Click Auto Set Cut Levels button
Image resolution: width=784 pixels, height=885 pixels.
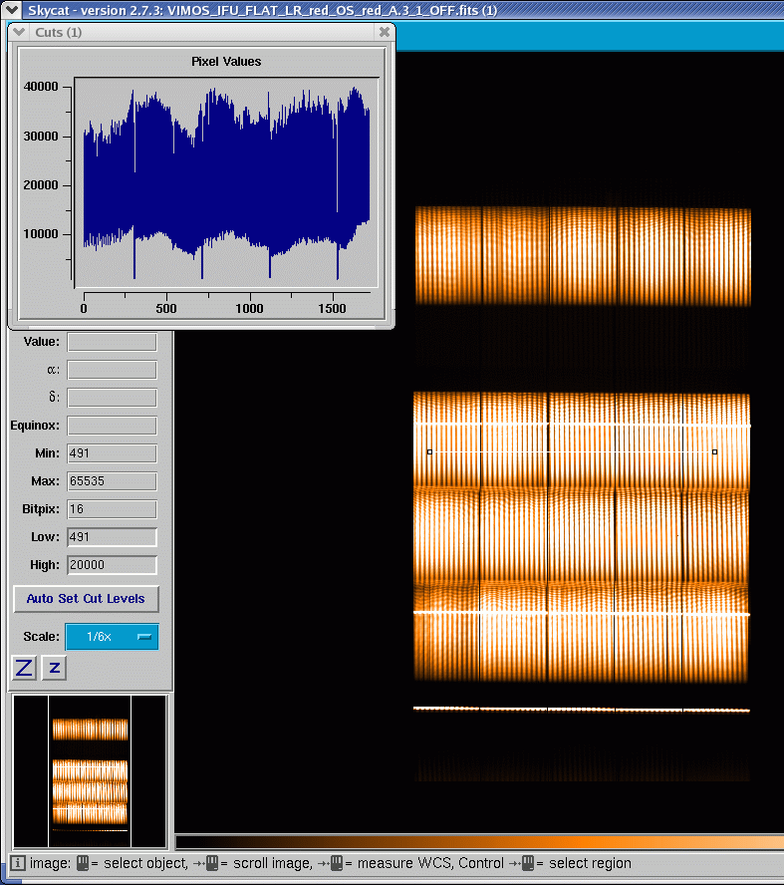(x=86, y=599)
